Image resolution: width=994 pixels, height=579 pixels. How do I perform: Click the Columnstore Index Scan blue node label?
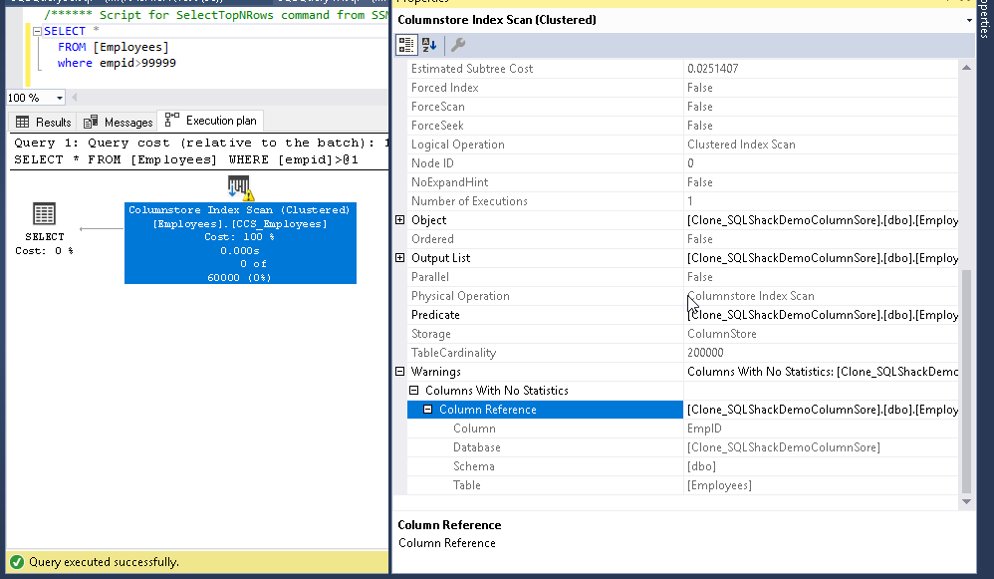click(240, 243)
